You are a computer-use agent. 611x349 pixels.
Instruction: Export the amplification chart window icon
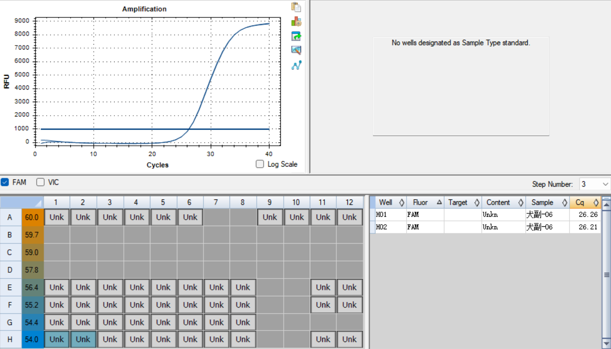(x=296, y=36)
